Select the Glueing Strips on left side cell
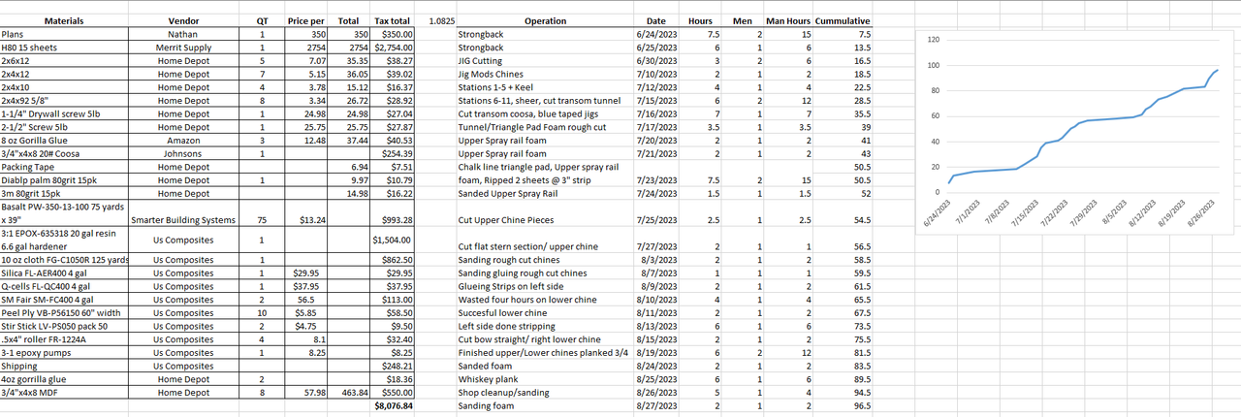 (546, 287)
